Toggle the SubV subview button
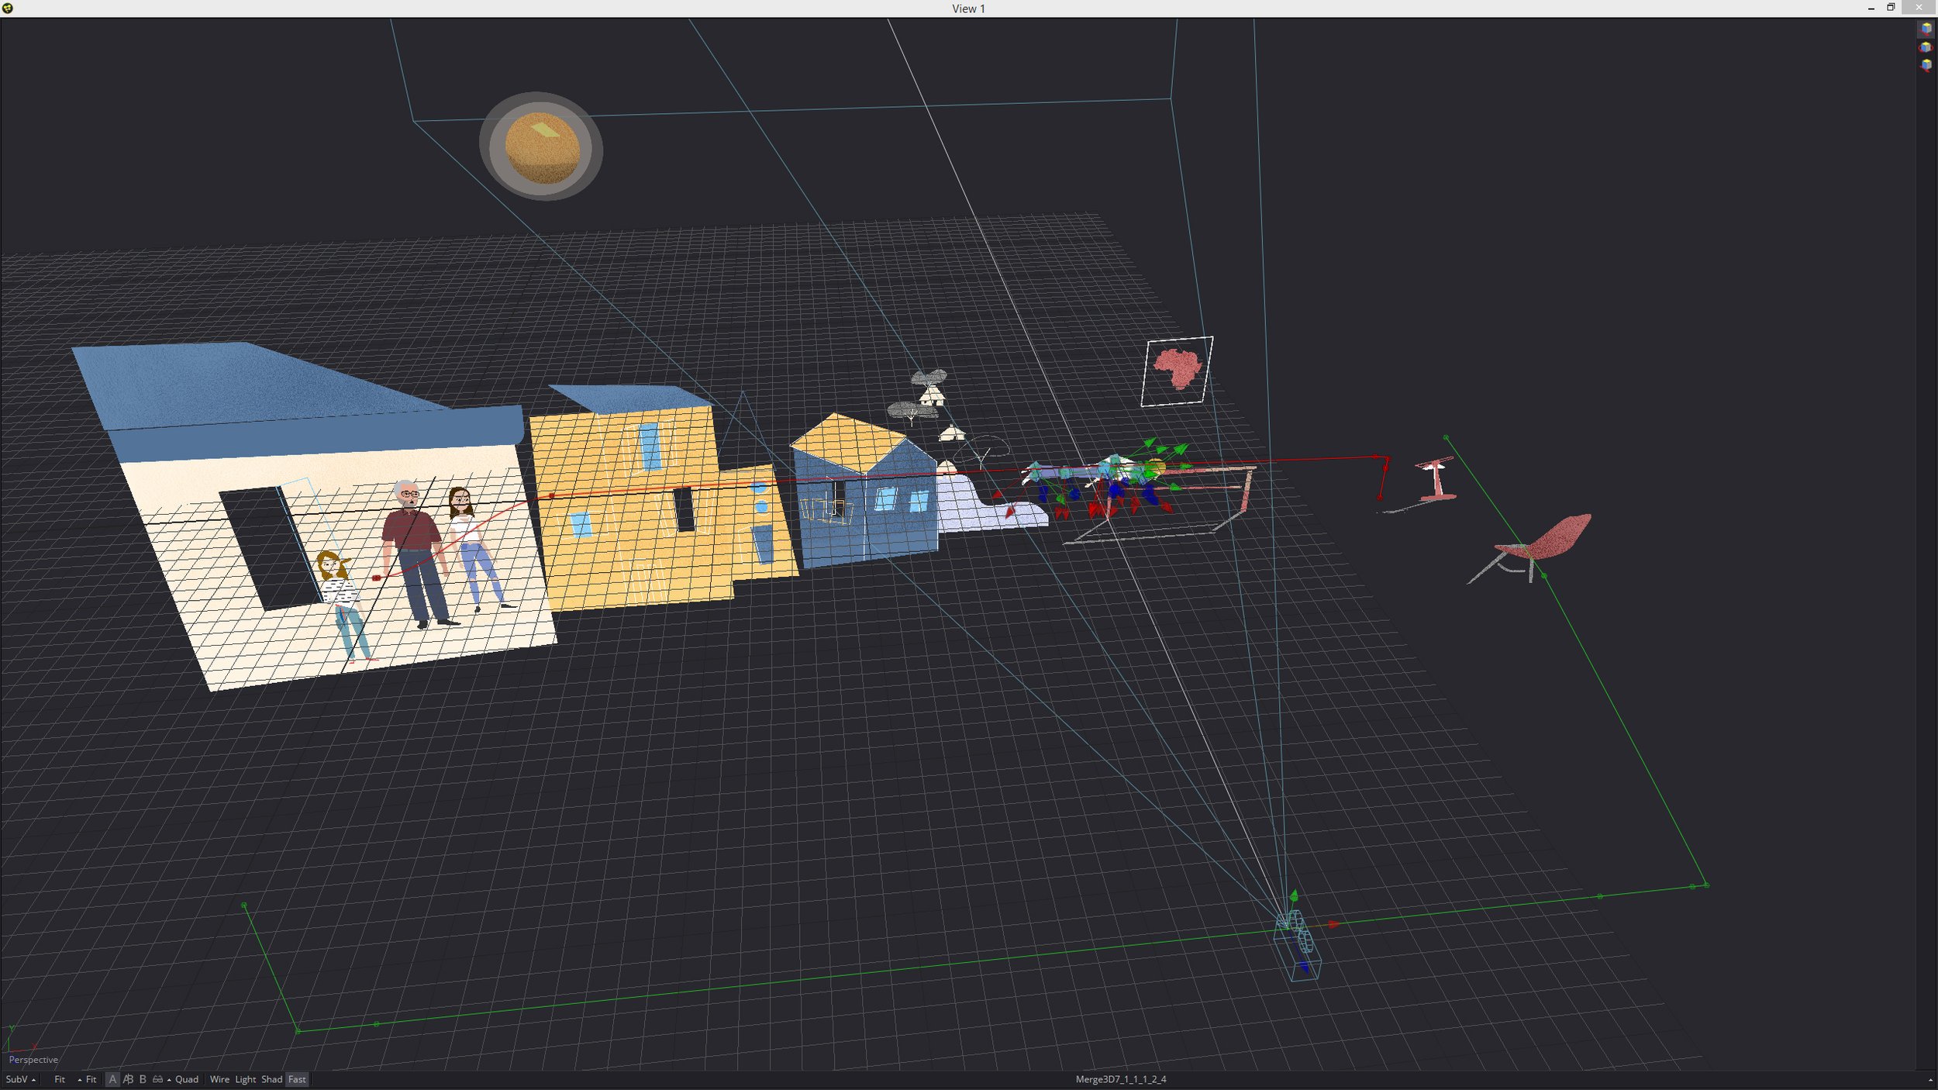The height and width of the screenshot is (1090, 1938). (16, 1079)
